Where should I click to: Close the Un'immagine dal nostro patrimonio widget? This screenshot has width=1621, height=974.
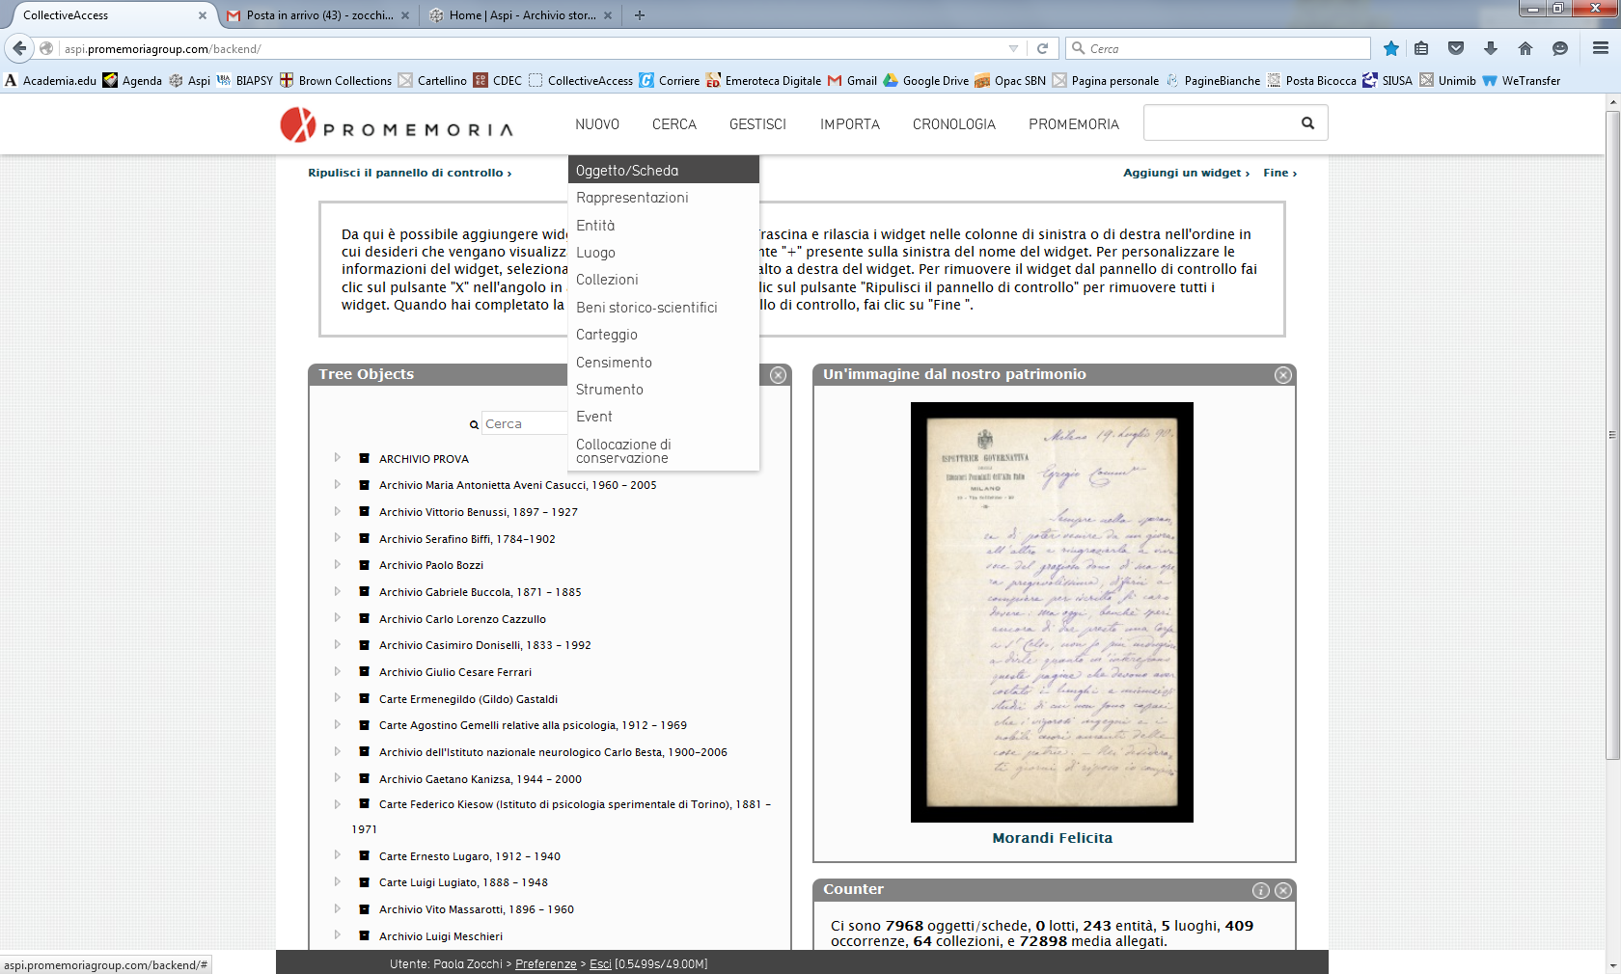point(1283,375)
